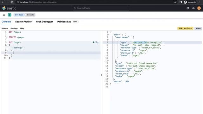
Task: Click "no such index [pages]" on output line 6
Action: tap(146, 45)
